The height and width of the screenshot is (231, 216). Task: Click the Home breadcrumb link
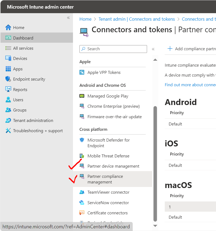pyautogui.click(x=86, y=19)
